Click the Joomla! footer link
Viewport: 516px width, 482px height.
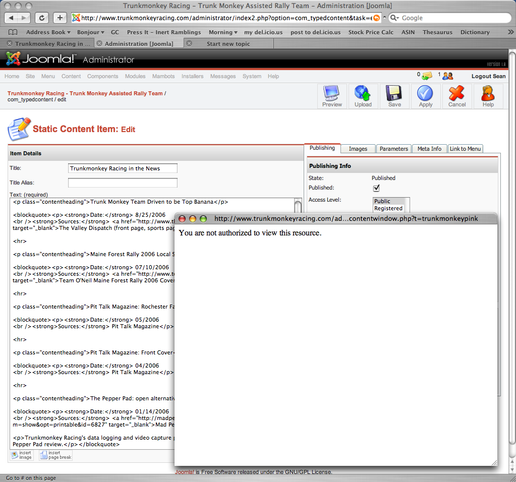[185, 472]
